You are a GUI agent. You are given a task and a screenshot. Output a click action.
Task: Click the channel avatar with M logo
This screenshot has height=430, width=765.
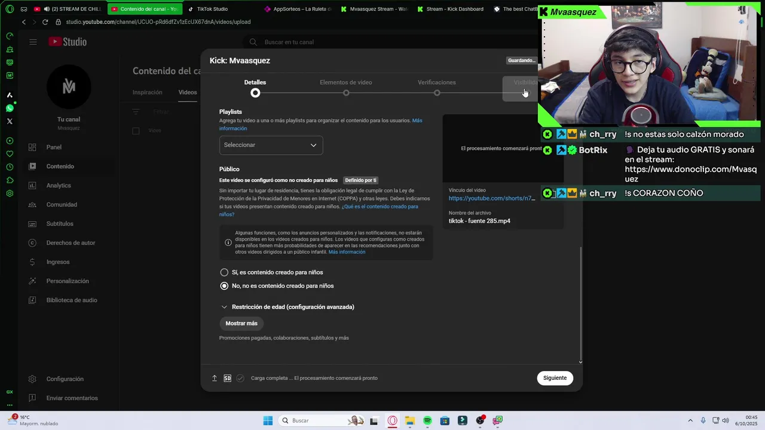(69, 87)
